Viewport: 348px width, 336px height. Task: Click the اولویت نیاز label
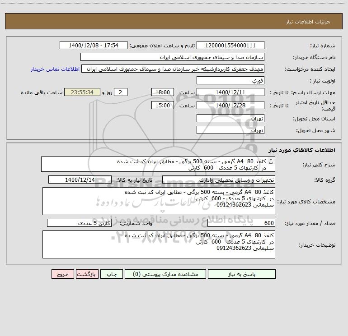(323, 81)
